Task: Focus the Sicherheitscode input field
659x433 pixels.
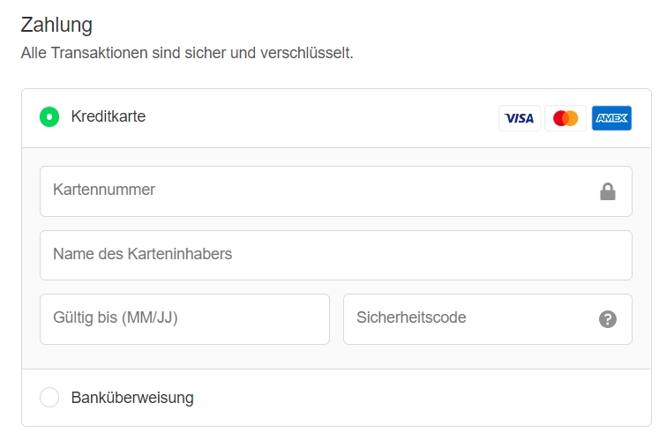Action: tap(488, 319)
